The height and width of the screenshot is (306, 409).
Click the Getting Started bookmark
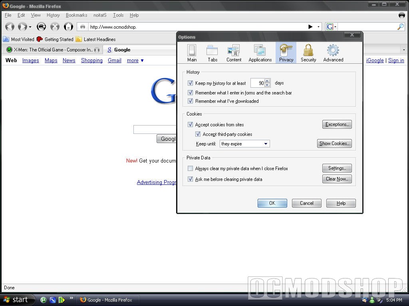(55, 39)
